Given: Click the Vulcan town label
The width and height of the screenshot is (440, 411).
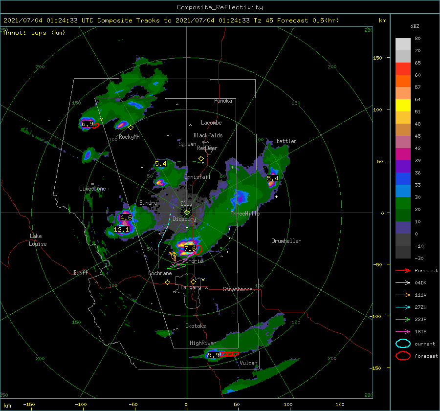Looking at the screenshot, I should (249, 363).
